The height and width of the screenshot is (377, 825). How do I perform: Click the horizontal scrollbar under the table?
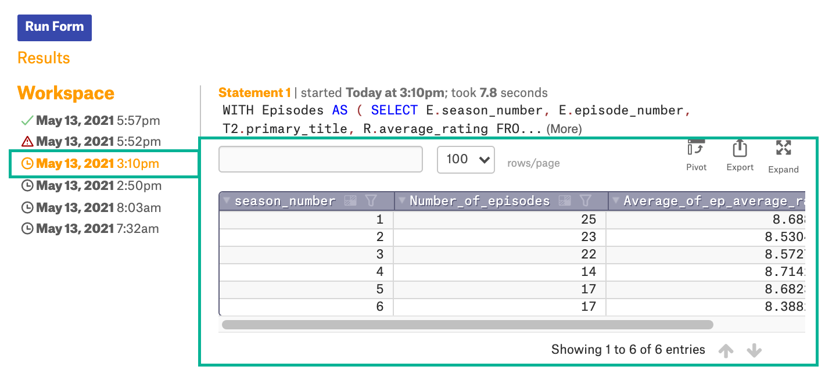point(468,325)
